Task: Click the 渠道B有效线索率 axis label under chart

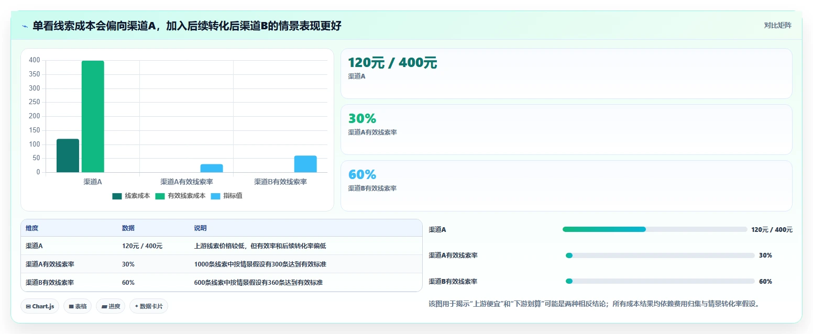Action: pos(280,182)
